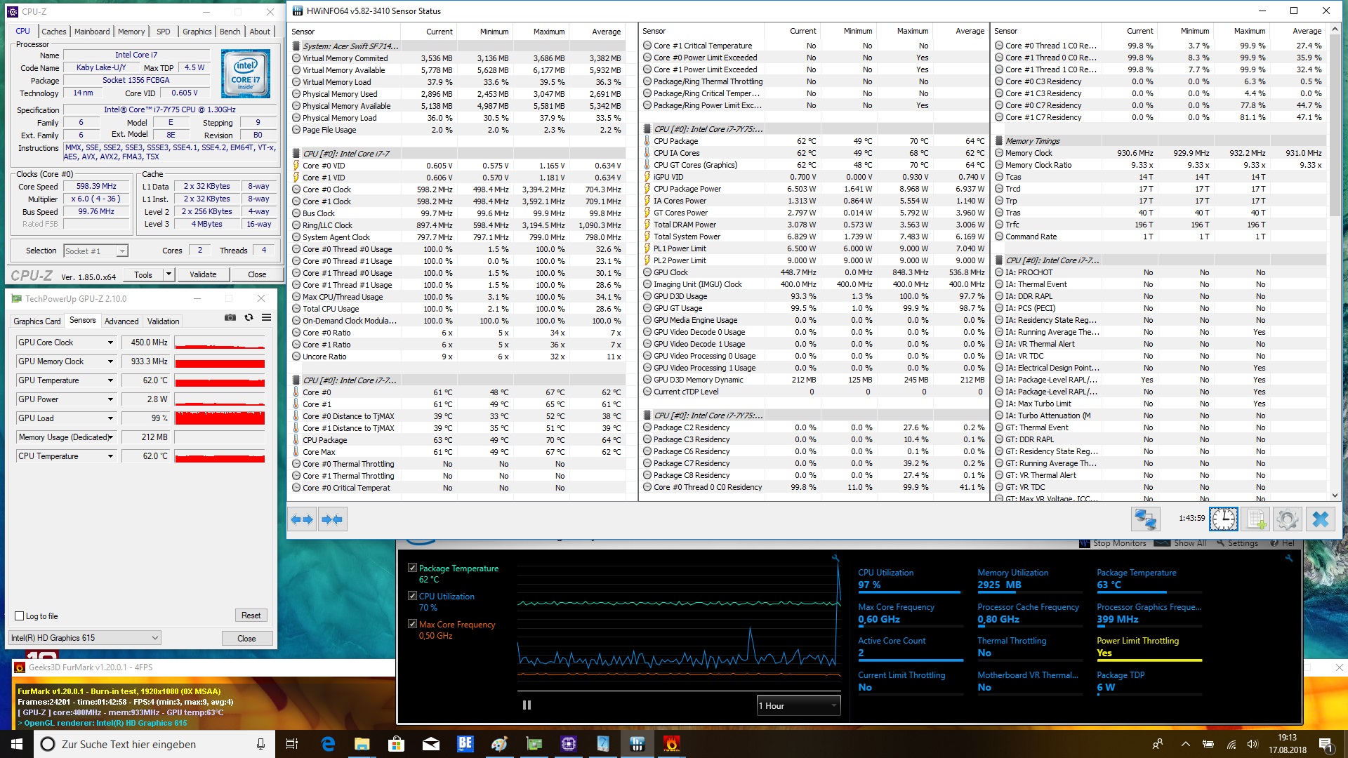The width and height of the screenshot is (1348, 758).
Task: Open the GPU Temperature sensor dropdown
Action: tap(110, 380)
